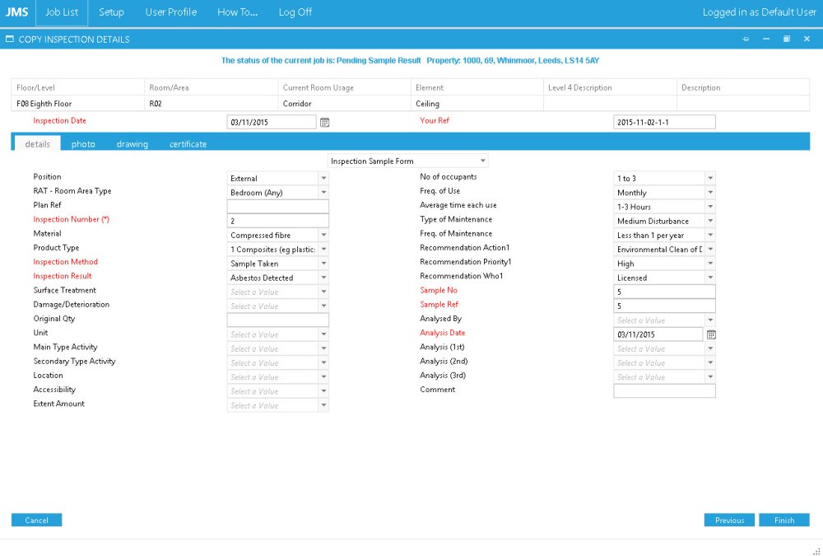Click the Inspection Date text field
Screen dimensions: 823x556
pyautogui.click(x=272, y=122)
